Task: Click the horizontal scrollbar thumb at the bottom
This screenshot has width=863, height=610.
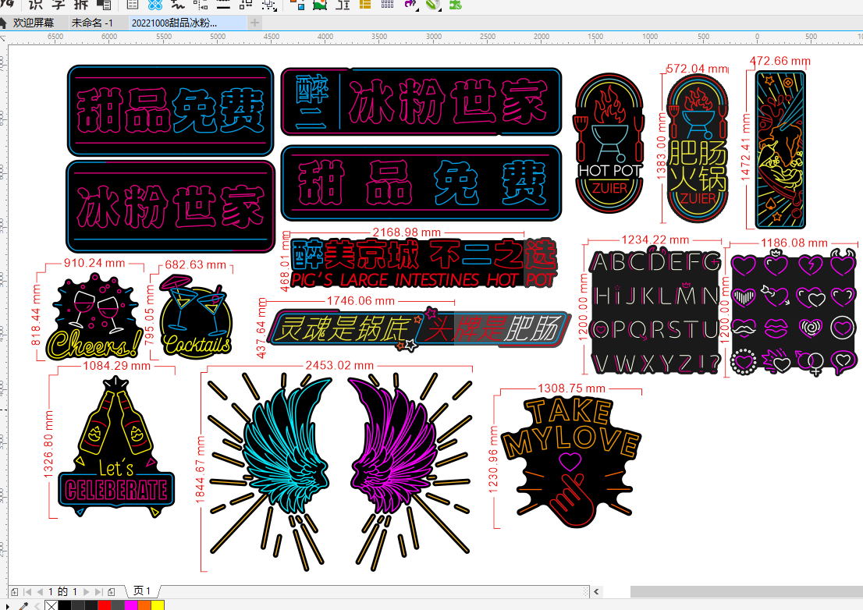Action: [x=746, y=591]
